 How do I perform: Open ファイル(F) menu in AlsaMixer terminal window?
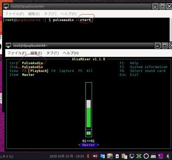point(17,53)
